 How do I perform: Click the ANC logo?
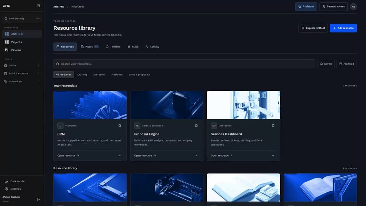pos(6,6)
